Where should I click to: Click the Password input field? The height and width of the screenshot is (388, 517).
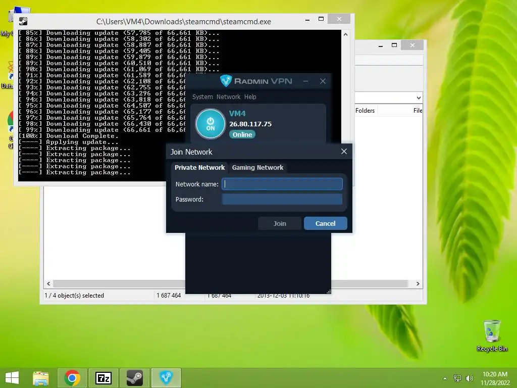pyautogui.click(x=282, y=199)
